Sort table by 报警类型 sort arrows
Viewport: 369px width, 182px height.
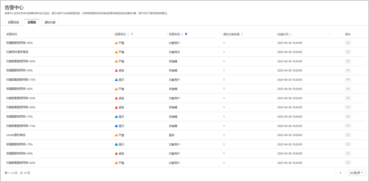[182, 34]
